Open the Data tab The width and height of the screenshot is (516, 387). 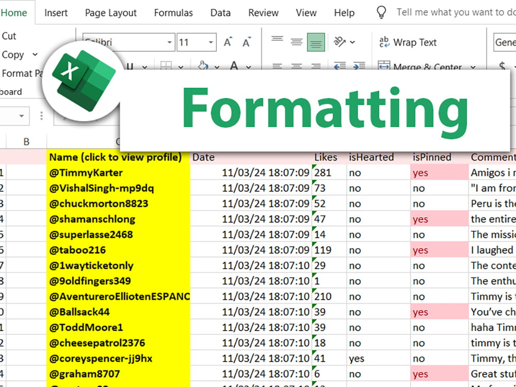[220, 12]
